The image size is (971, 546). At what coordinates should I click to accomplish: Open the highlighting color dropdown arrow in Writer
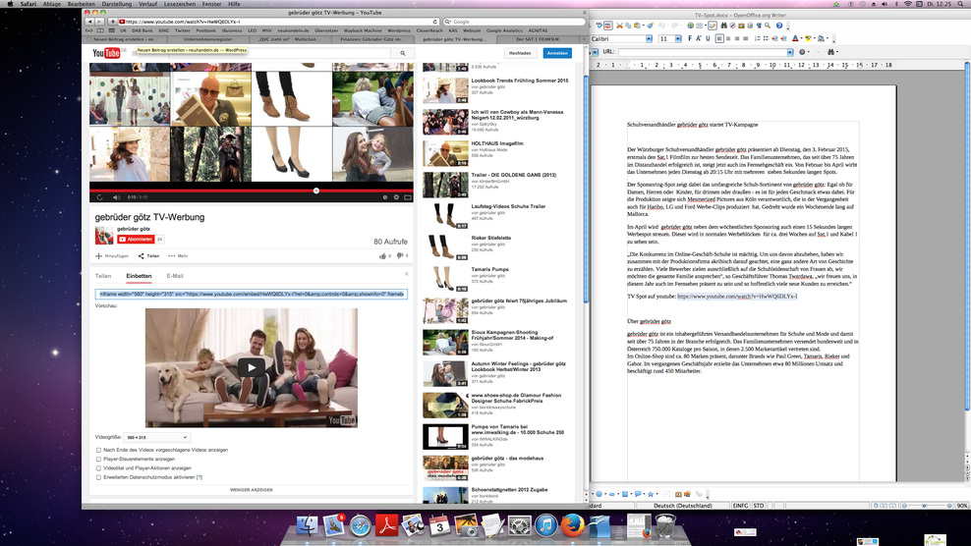pos(815,38)
